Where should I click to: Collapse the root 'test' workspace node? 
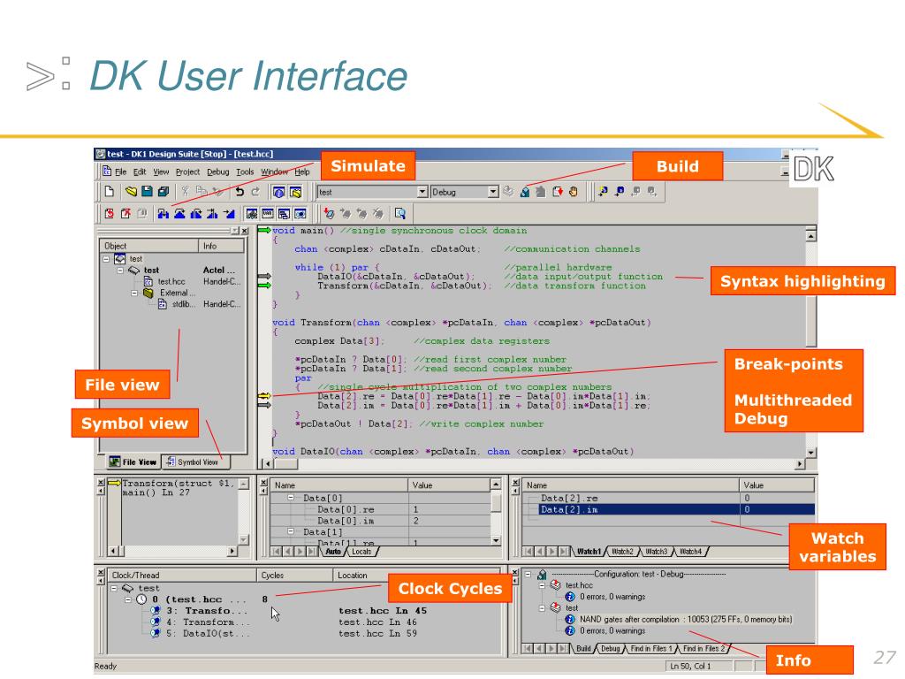click(x=106, y=259)
